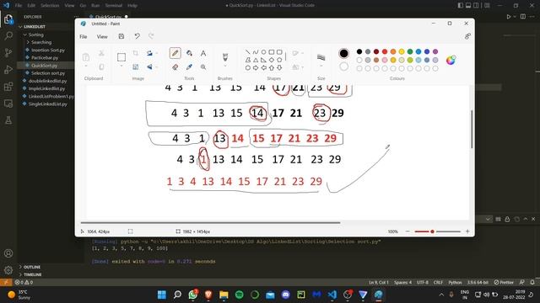Click the Paint zoom slider handle
Screen dimensions: 540x303
click(432, 231)
